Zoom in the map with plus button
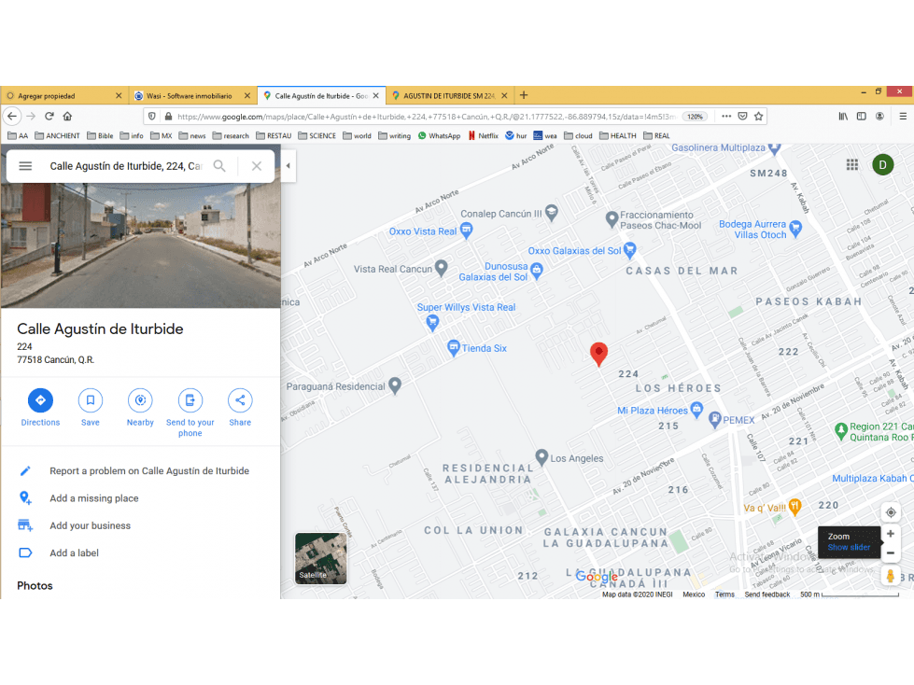The height and width of the screenshot is (685, 914). tap(890, 534)
